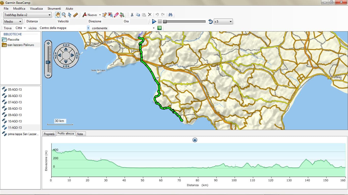Open the TrekMap Italia v2 map dropdown

click(28, 15)
